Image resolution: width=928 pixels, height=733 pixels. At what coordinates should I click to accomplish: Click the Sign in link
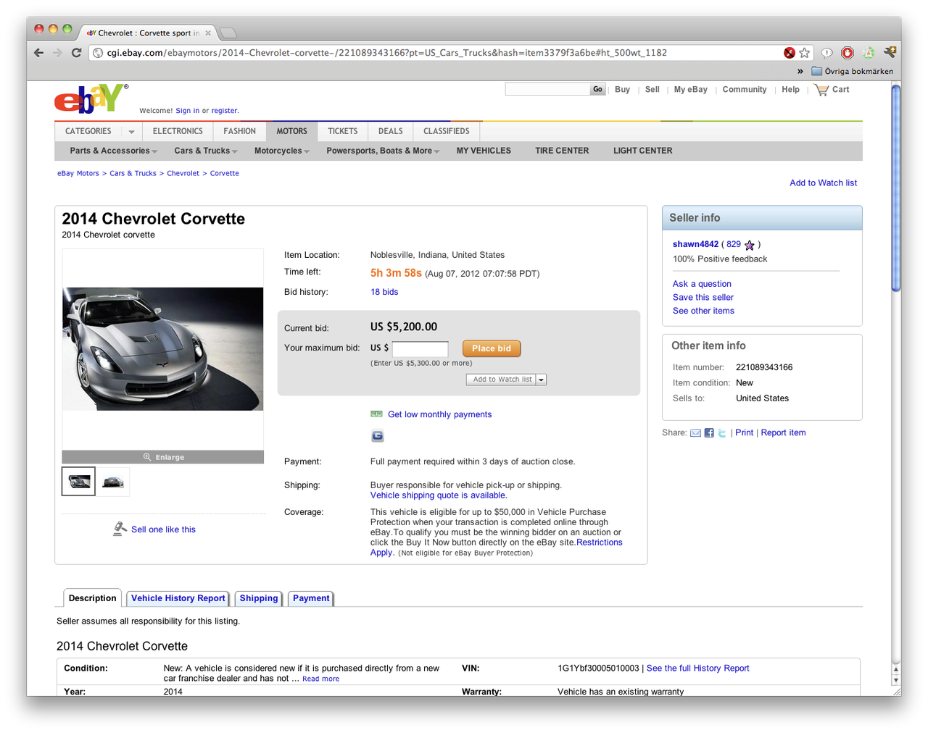click(x=187, y=110)
